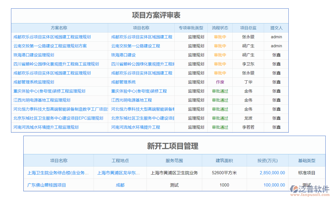Click the investment amount 2,850,000.00
The width and height of the screenshot is (333, 200).
click(272, 173)
